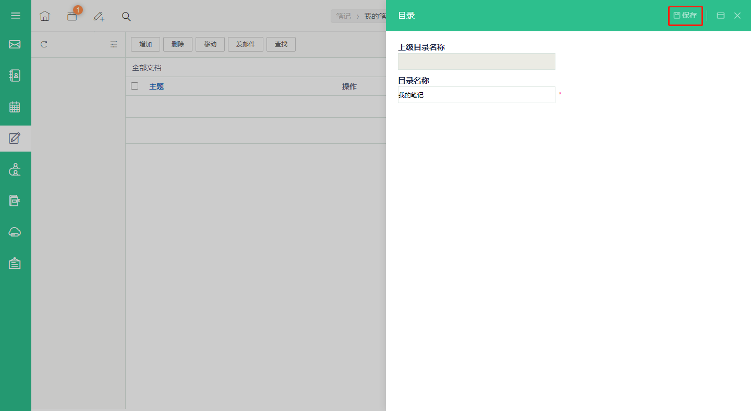
Task: Click the 目录名称 input field
Action: pyautogui.click(x=477, y=95)
